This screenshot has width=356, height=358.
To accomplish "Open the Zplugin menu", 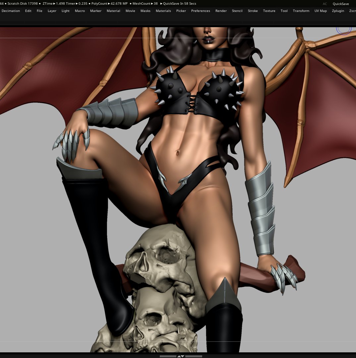I will point(338,11).
